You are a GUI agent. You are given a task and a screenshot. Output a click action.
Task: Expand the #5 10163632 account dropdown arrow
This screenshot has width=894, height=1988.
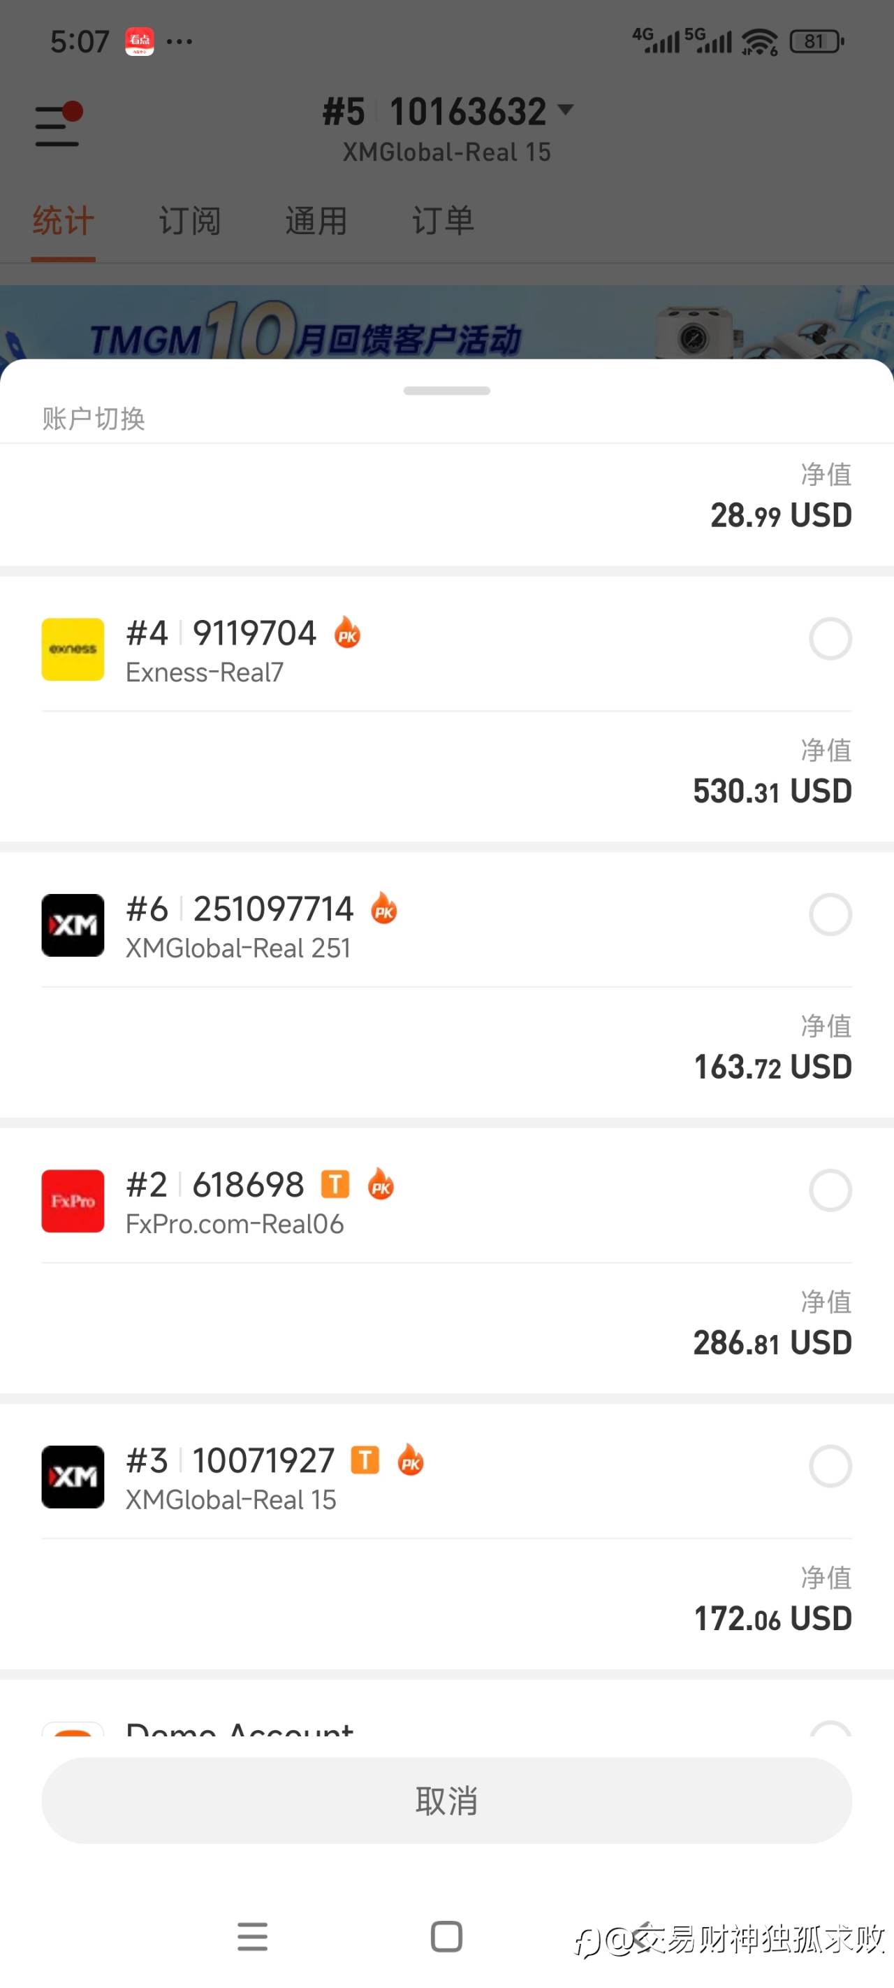(566, 110)
